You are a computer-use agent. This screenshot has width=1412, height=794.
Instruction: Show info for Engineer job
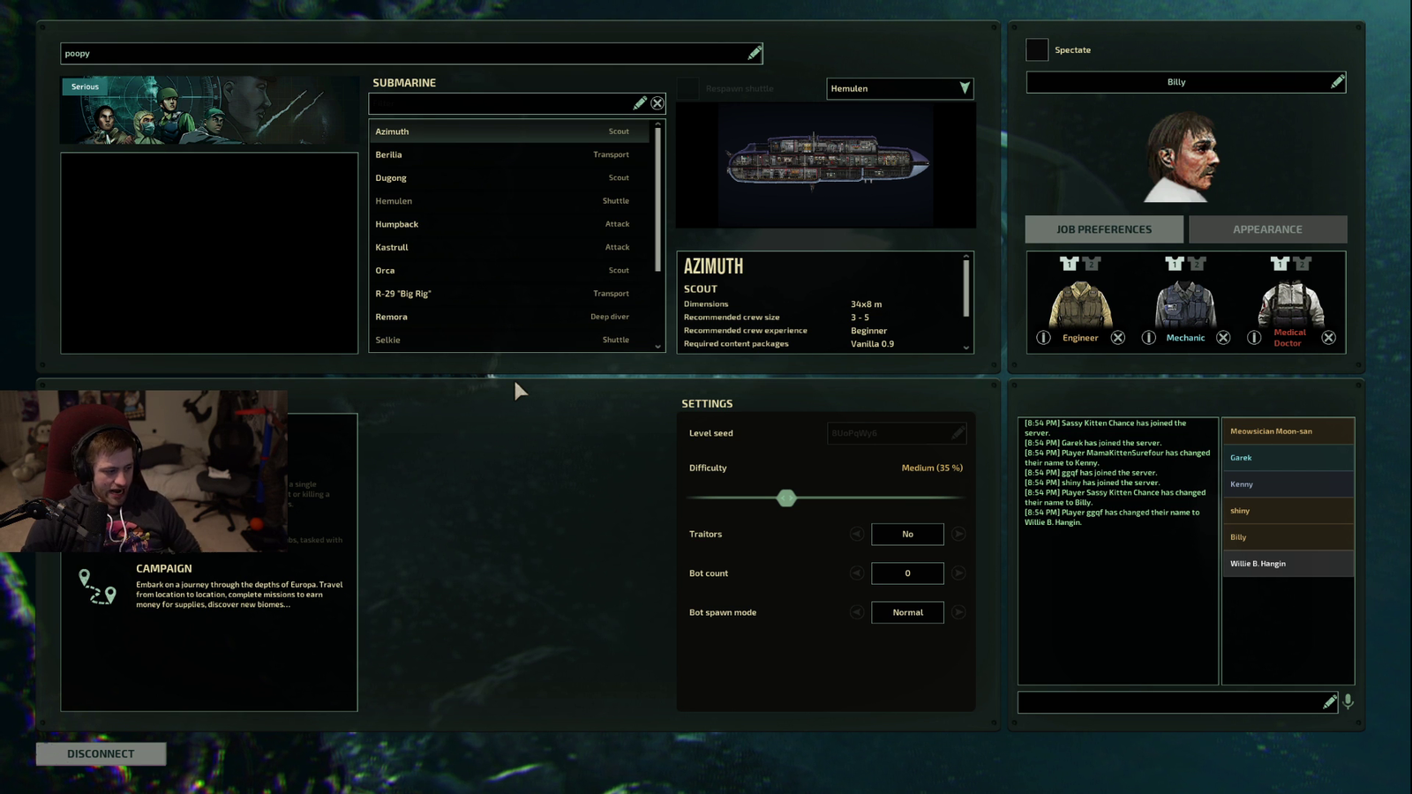point(1043,338)
